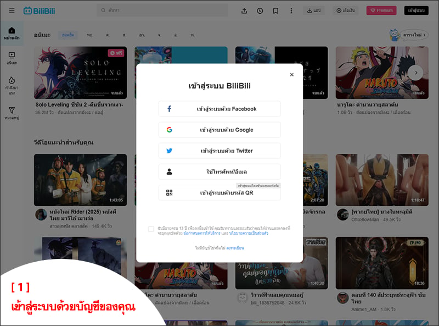Open Anime section in sidebar

(x=12, y=58)
